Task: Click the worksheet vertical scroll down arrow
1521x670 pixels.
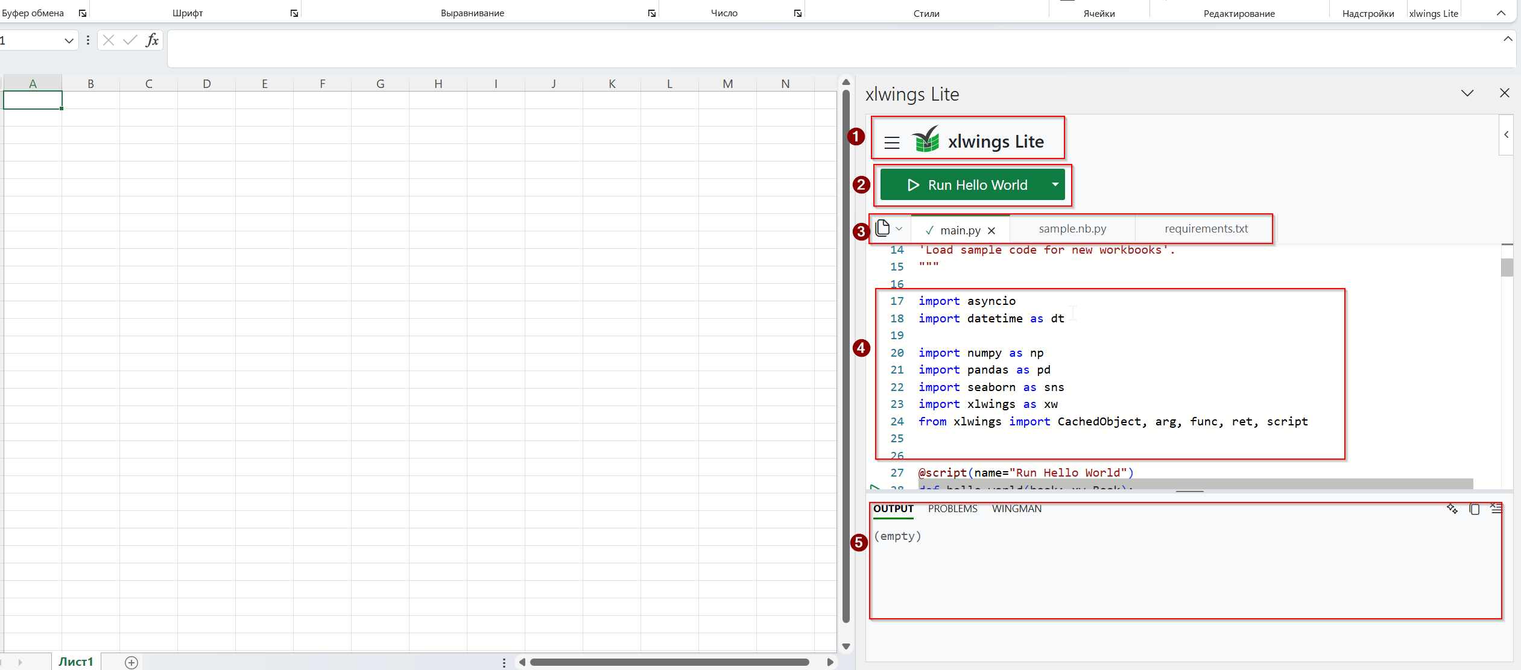Action: click(846, 647)
